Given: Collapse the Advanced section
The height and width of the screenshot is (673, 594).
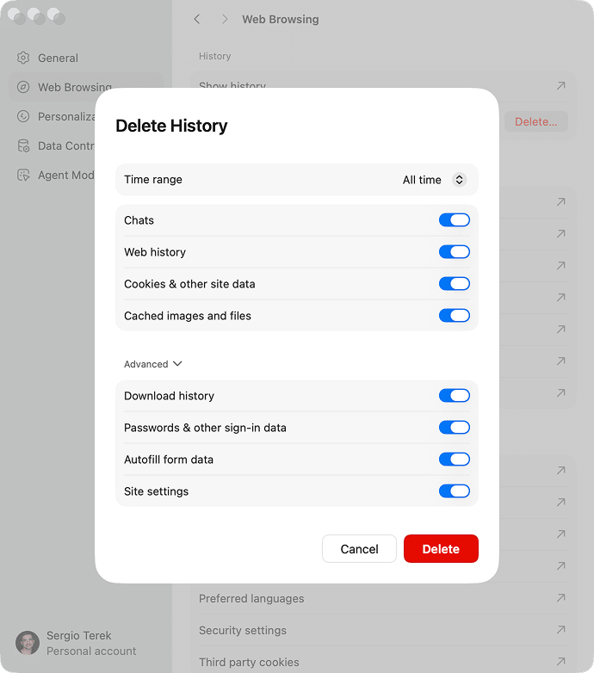Looking at the screenshot, I should [x=152, y=364].
